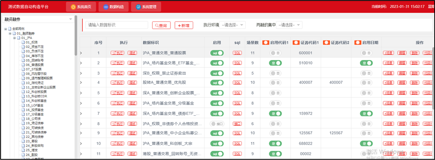The width and height of the screenshot is (435, 160).
Task: Click the SQL icon in row 5
Action: (237, 93)
